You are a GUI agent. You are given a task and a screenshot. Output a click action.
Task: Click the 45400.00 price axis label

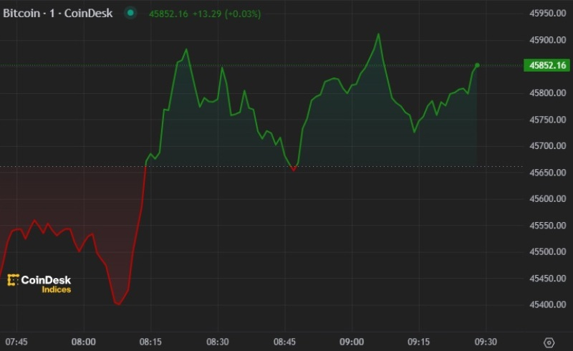tap(547, 305)
